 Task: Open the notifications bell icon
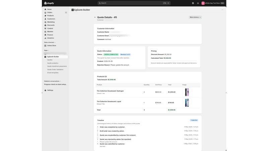[x=198, y=3]
